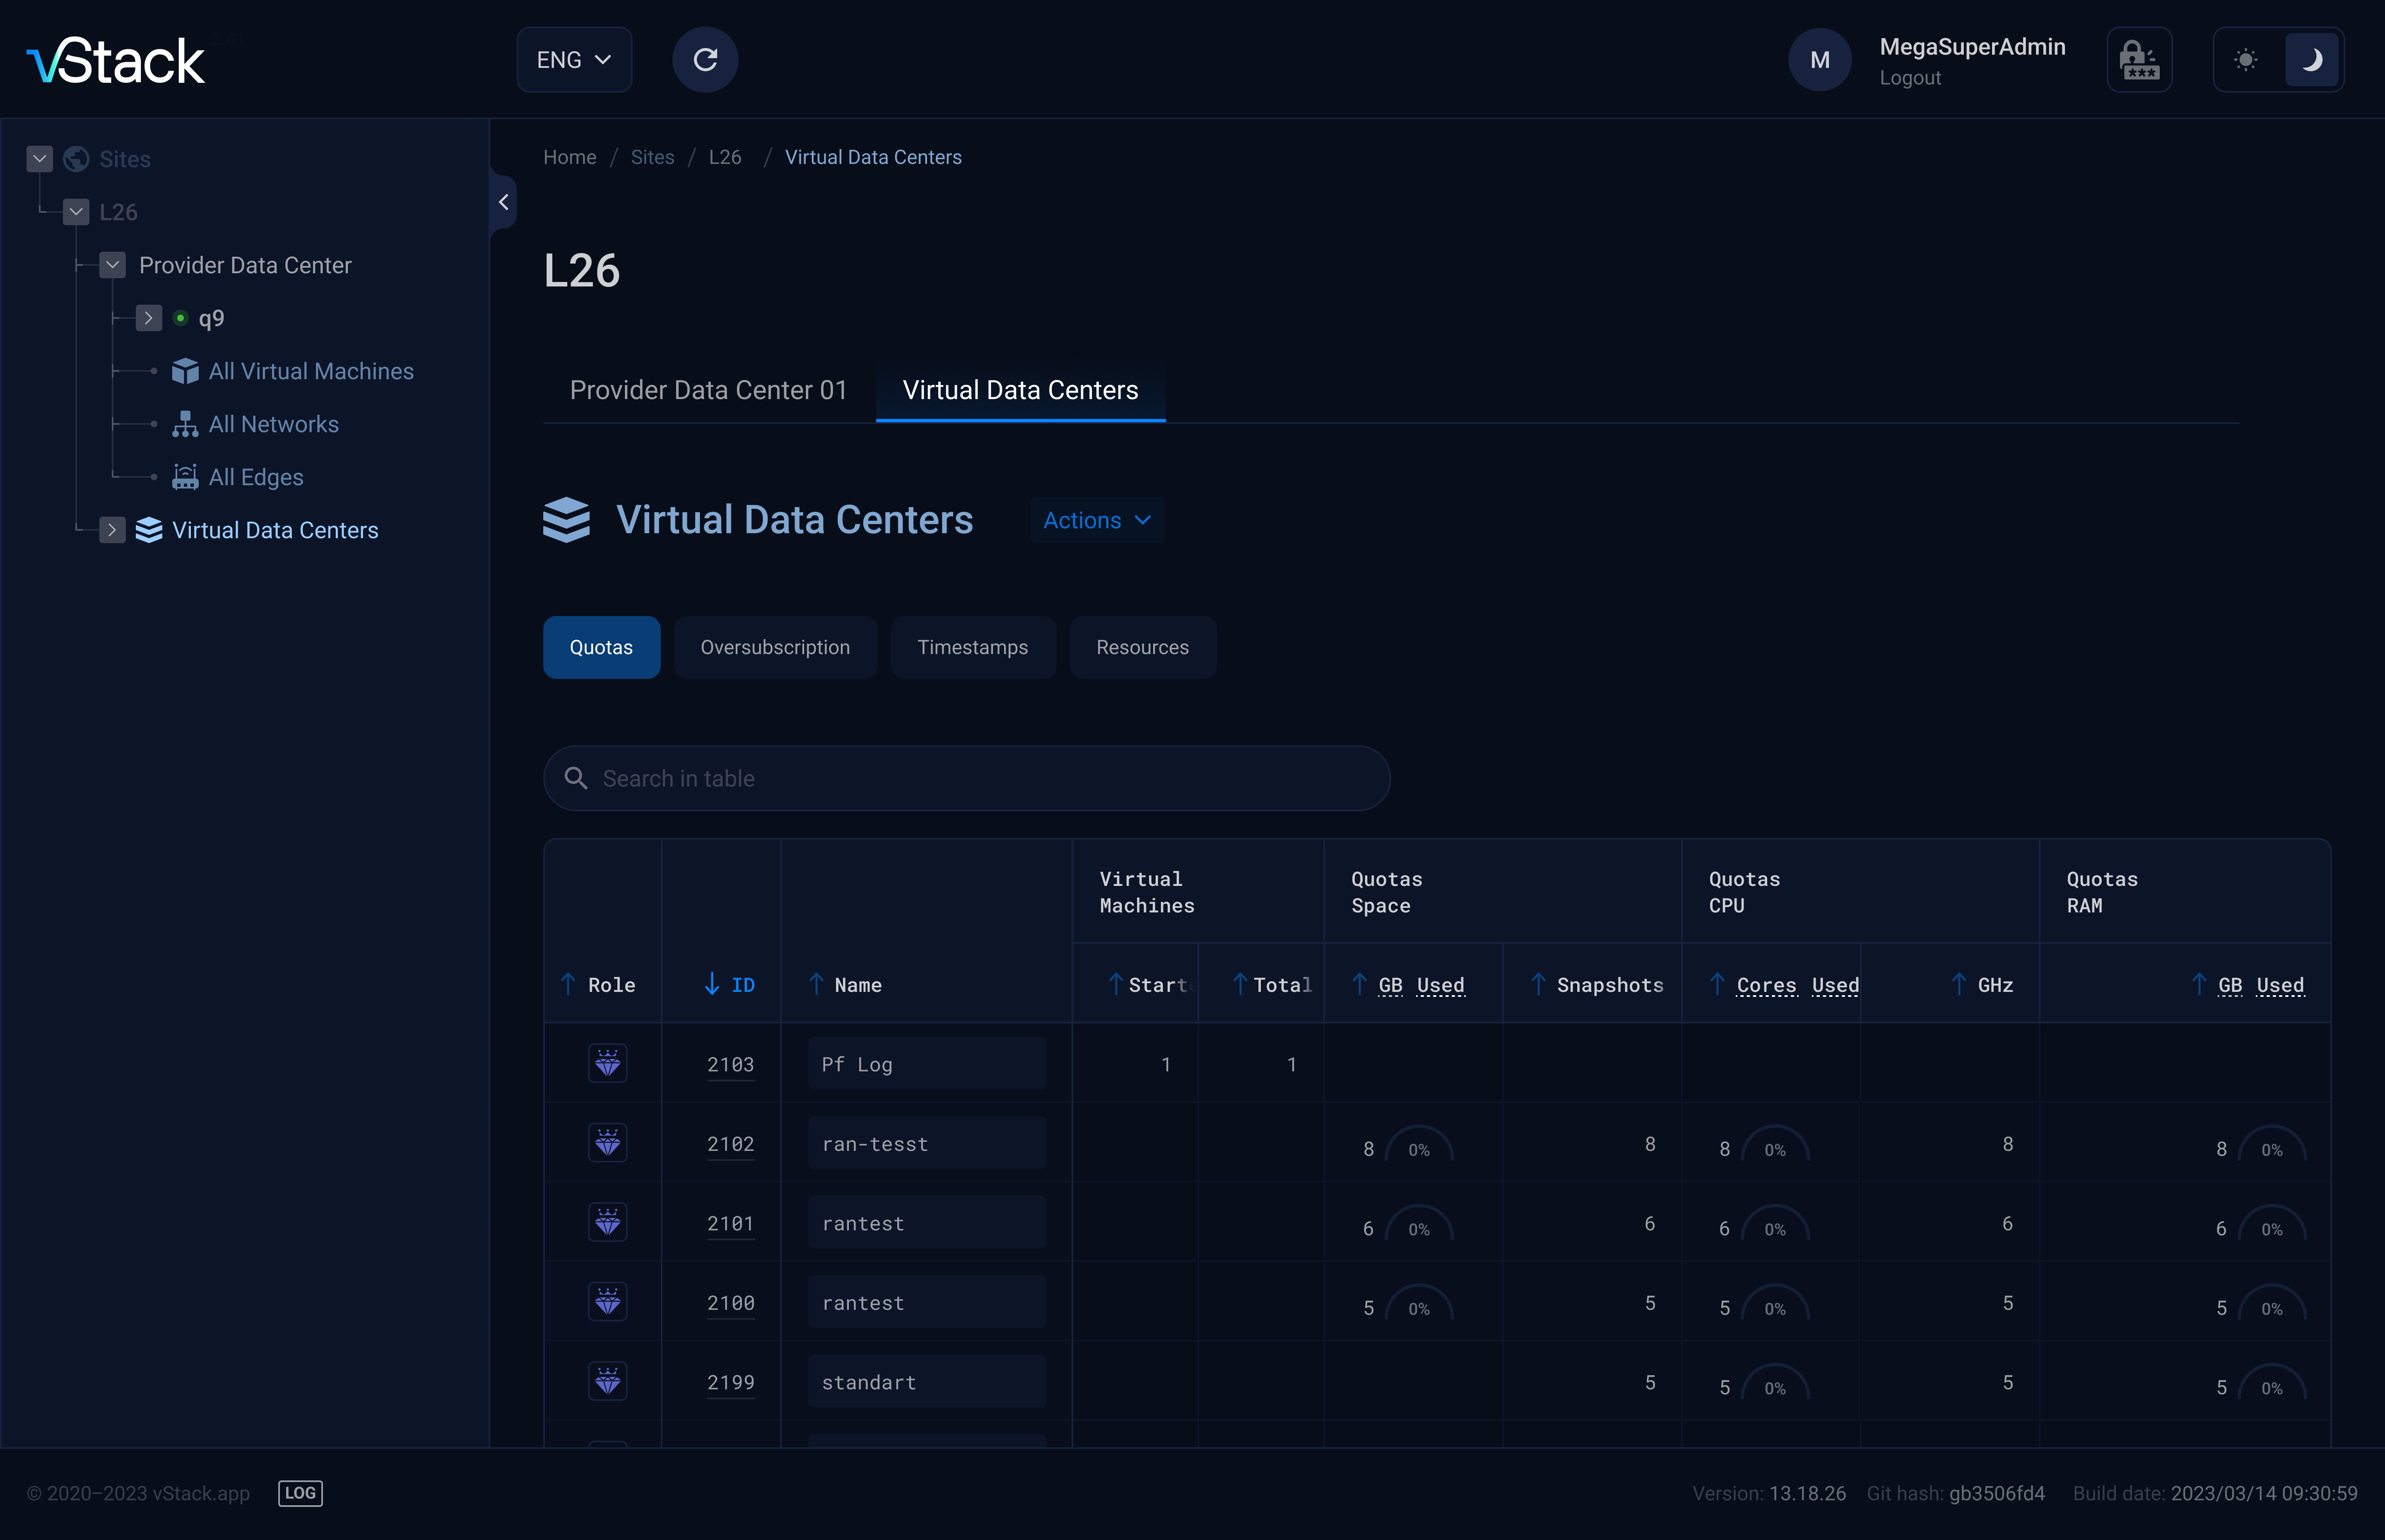The height and width of the screenshot is (1540, 2385).
Task: Sort table by Role column
Action: (598, 985)
